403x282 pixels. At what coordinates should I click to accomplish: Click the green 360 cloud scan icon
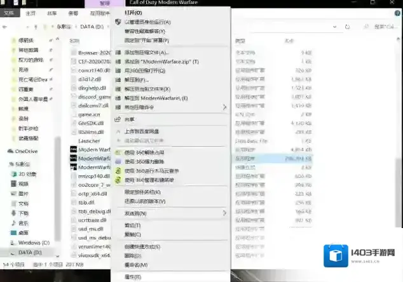(118, 171)
